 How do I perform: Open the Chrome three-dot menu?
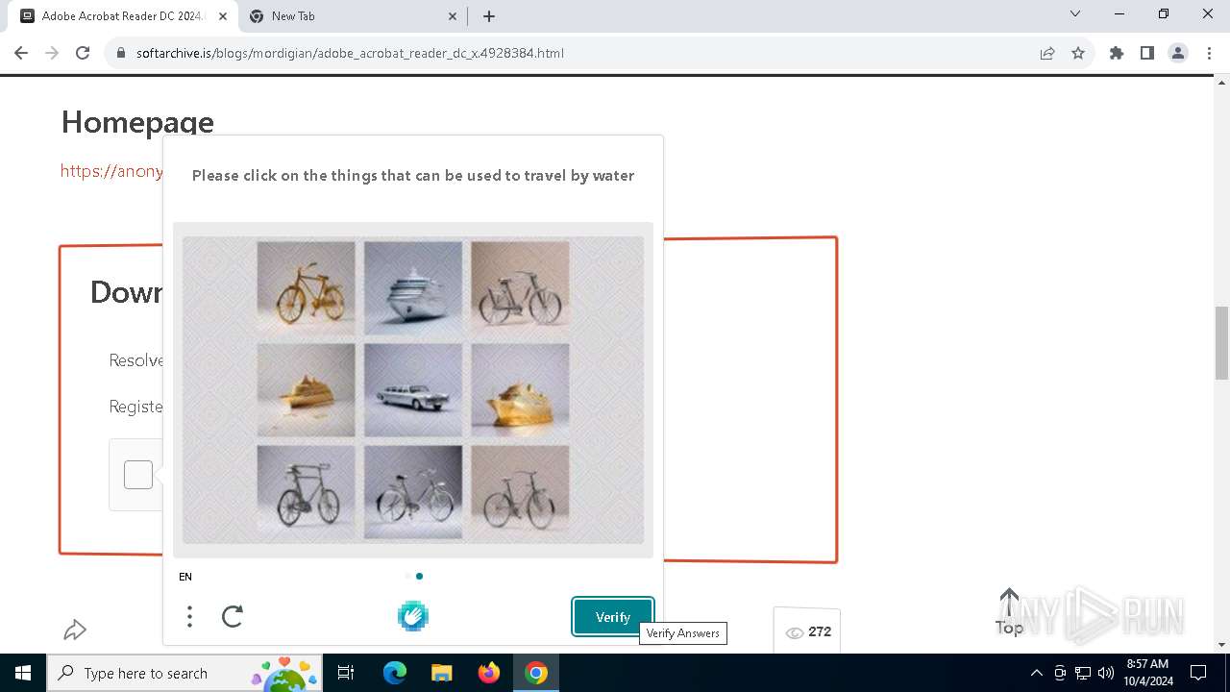[1209, 53]
